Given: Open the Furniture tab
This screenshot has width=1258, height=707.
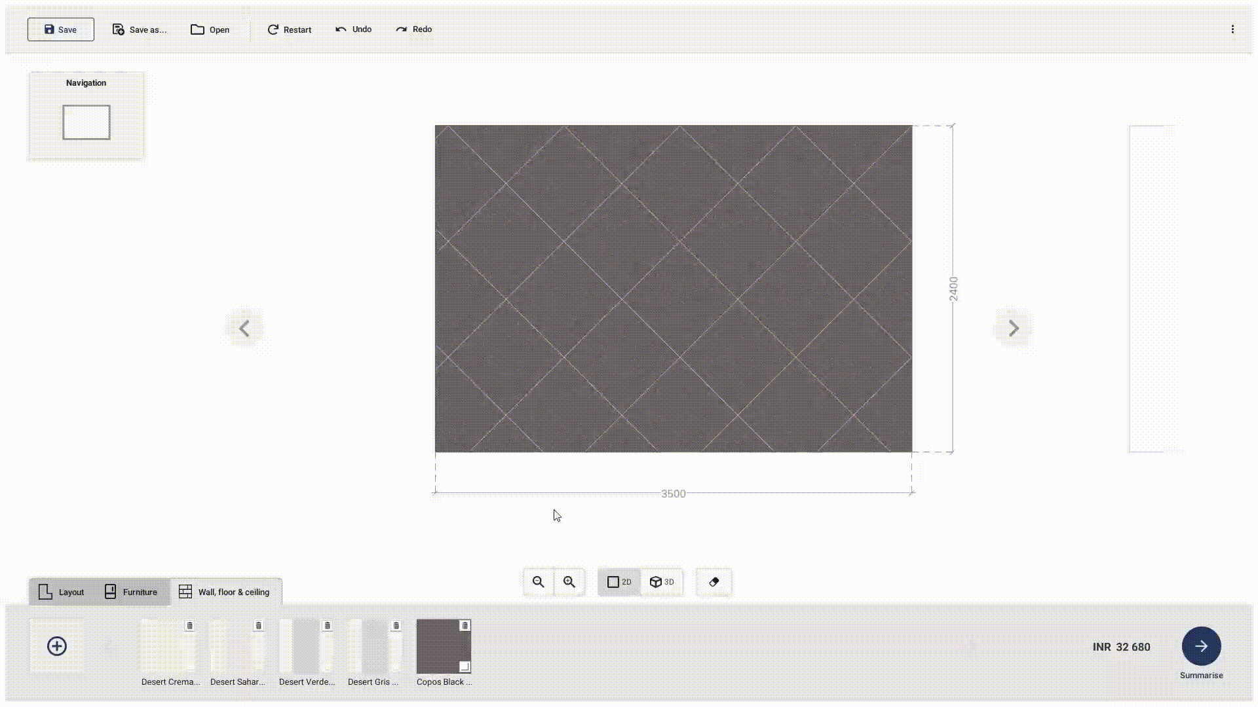Looking at the screenshot, I should coord(131,592).
